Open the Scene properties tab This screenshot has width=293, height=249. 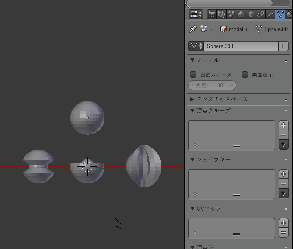(x=231, y=14)
